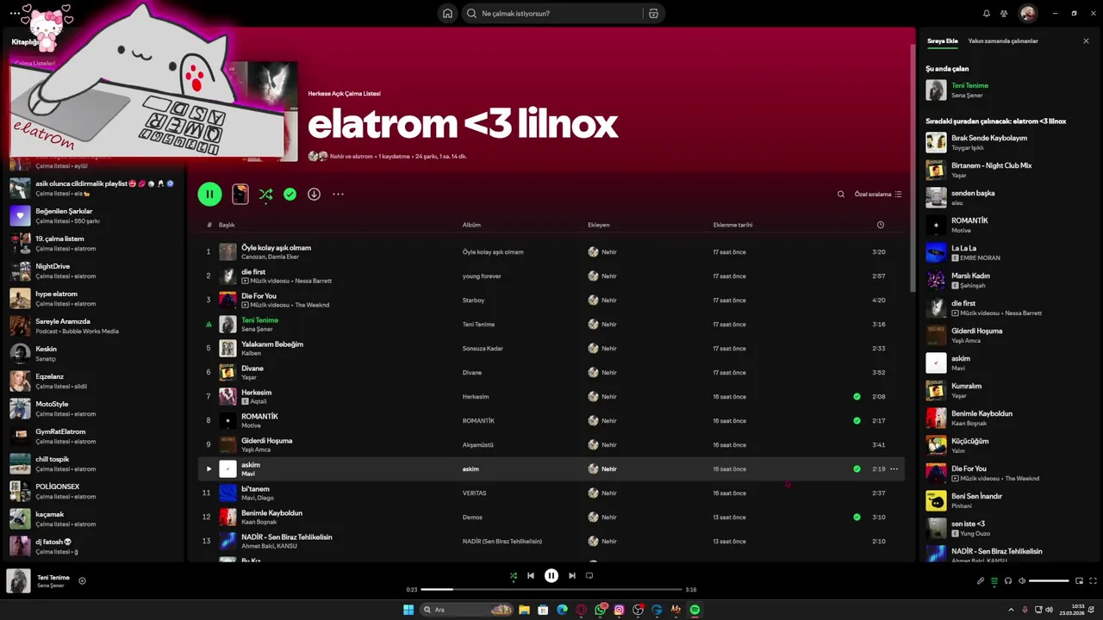Open lyrics microphone icon in player bar
The image size is (1103, 620).
[x=981, y=580]
